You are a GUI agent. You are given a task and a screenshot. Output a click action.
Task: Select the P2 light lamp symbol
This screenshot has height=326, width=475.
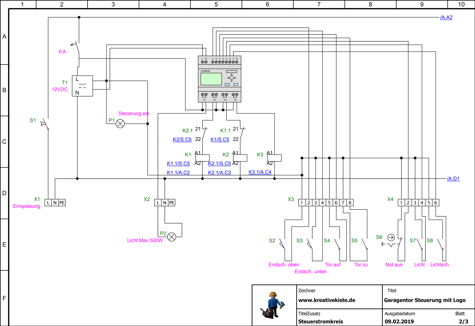(172, 237)
